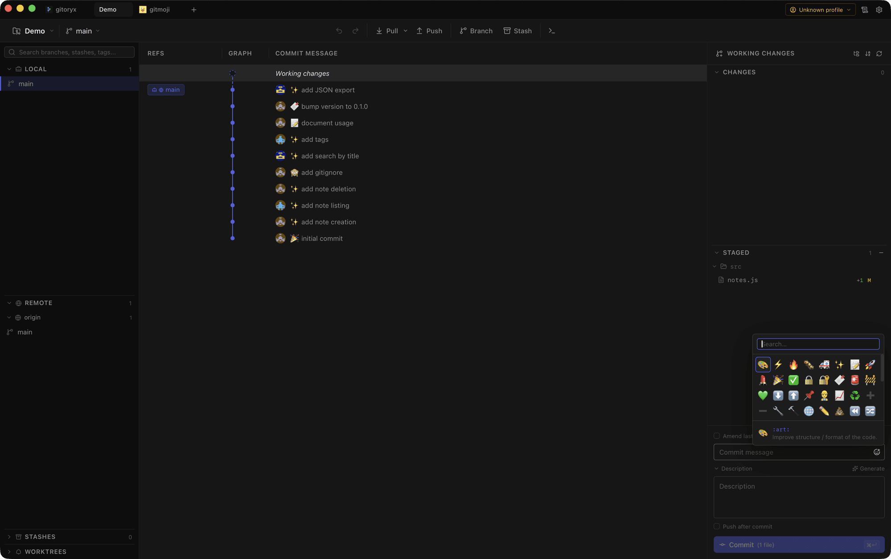
Task: Collapse the Description section
Action: click(716, 469)
